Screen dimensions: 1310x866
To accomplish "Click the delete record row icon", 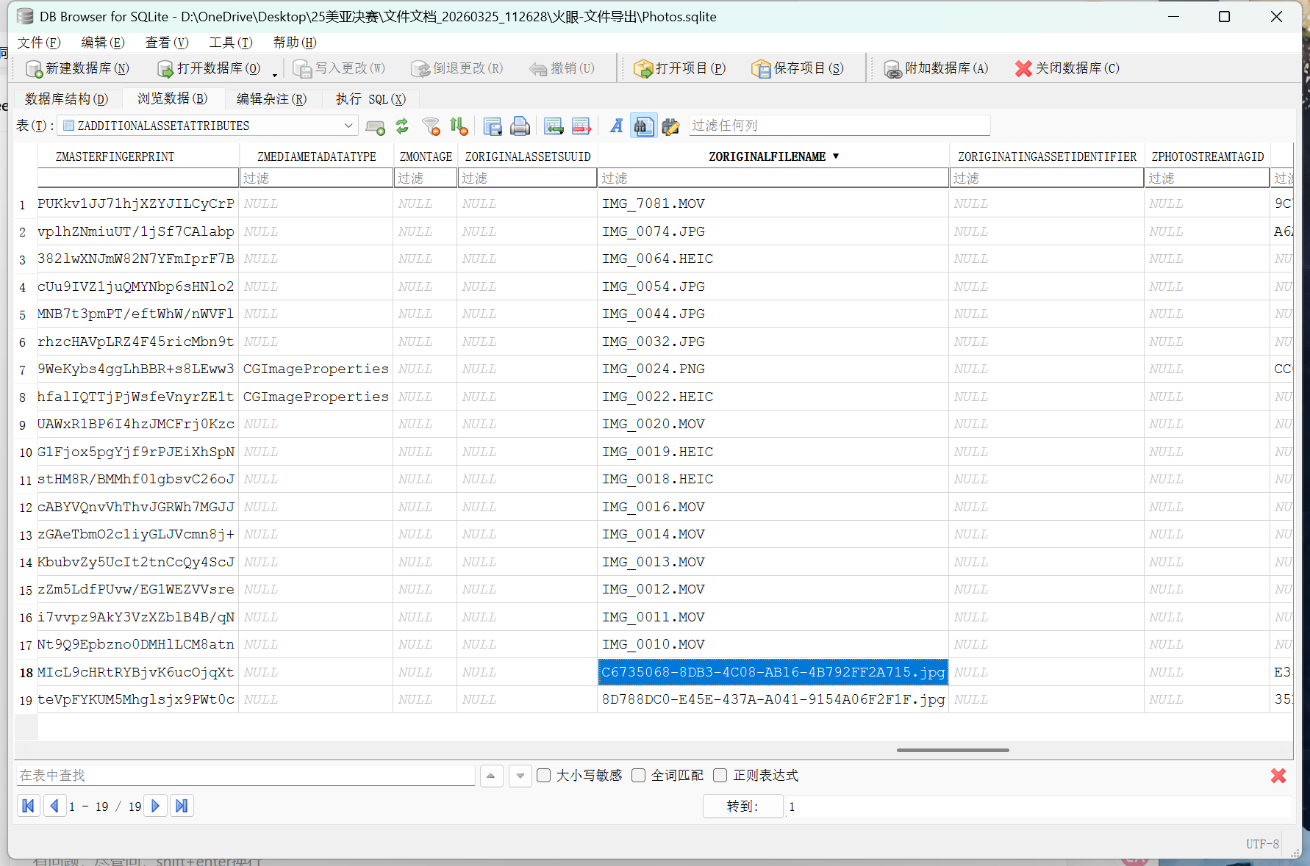I will tap(581, 126).
